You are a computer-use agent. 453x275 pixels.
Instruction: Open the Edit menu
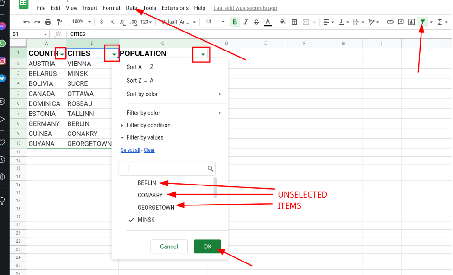(56, 8)
